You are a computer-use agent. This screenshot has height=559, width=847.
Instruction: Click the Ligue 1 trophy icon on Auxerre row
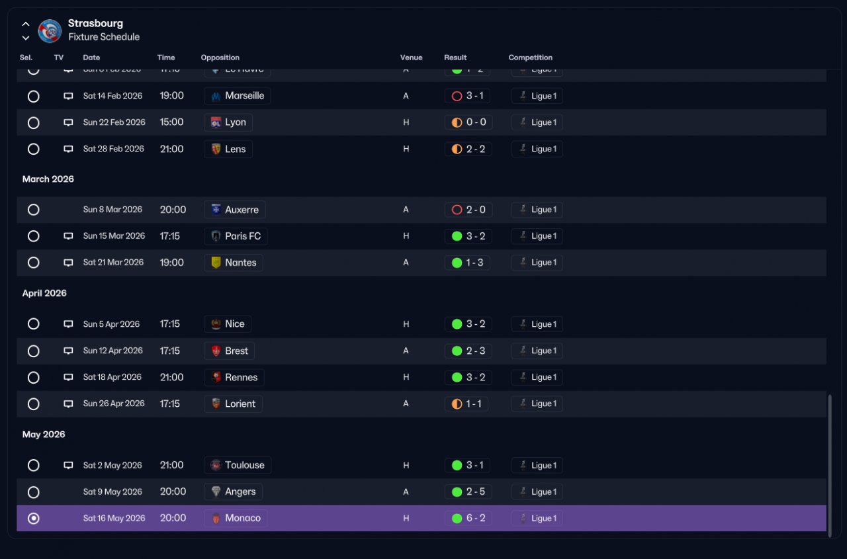click(x=523, y=210)
